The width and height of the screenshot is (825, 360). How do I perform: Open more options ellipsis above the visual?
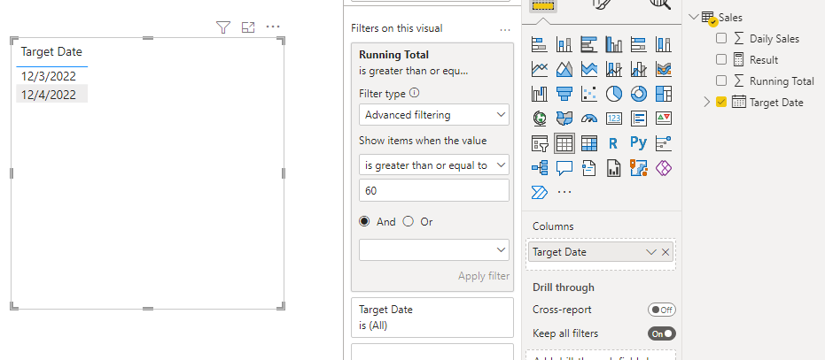coord(273,27)
